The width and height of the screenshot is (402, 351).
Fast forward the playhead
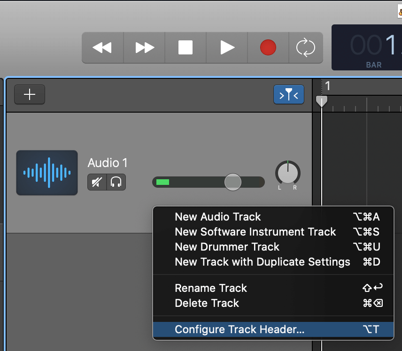[144, 47]
